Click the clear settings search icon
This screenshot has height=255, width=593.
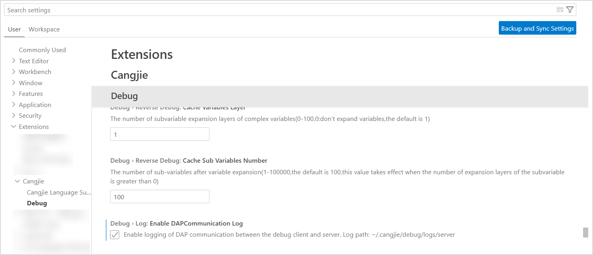pos(560,9)
